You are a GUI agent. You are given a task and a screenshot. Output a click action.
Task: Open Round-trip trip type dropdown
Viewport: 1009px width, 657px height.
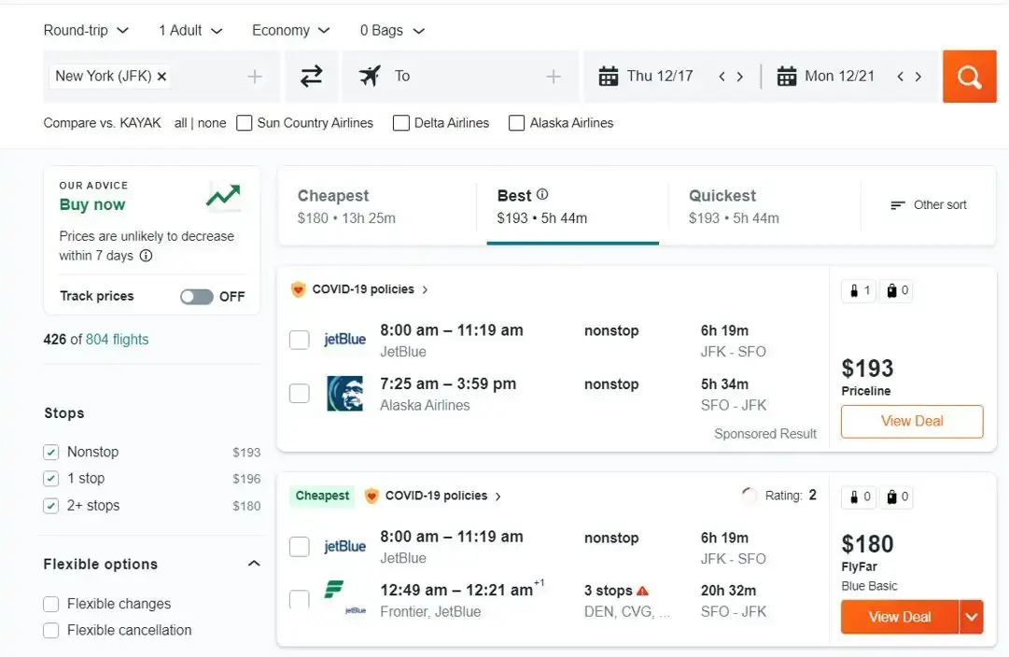click(86, 30)
